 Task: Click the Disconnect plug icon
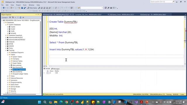[13, 17]
